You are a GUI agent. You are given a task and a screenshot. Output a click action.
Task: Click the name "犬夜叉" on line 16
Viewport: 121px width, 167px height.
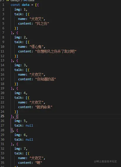36,74
